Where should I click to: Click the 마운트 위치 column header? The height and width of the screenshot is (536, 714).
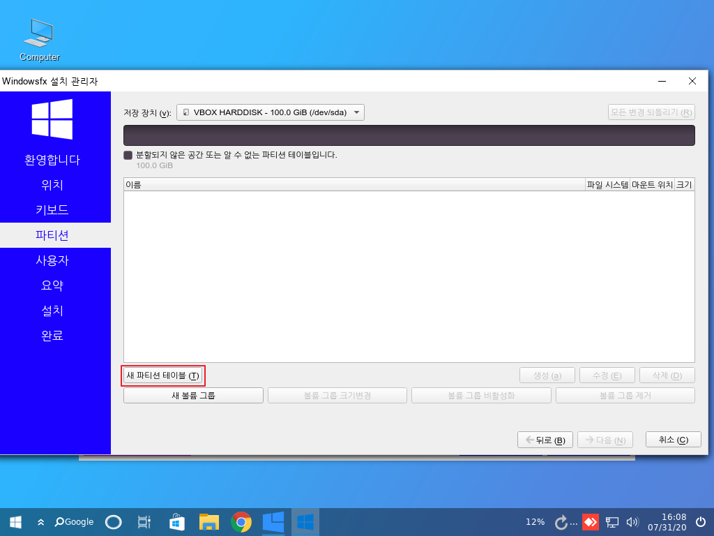pyautogui.click(x=652, y=184)
